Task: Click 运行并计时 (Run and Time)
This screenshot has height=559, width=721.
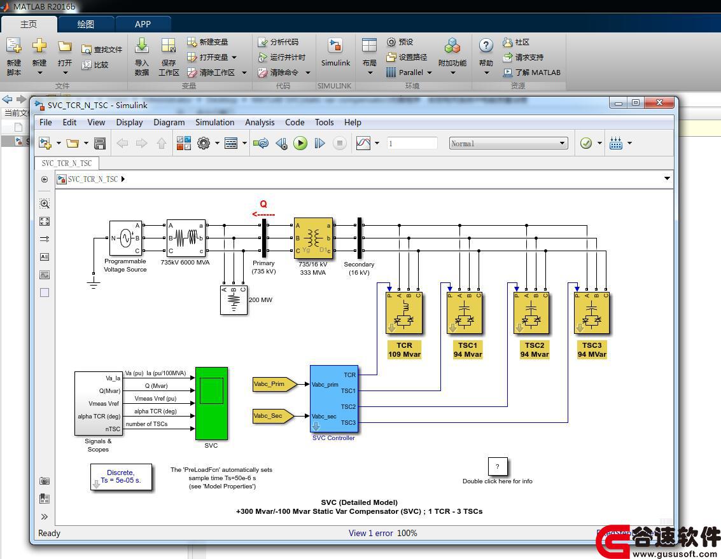Action: point(282,57)
